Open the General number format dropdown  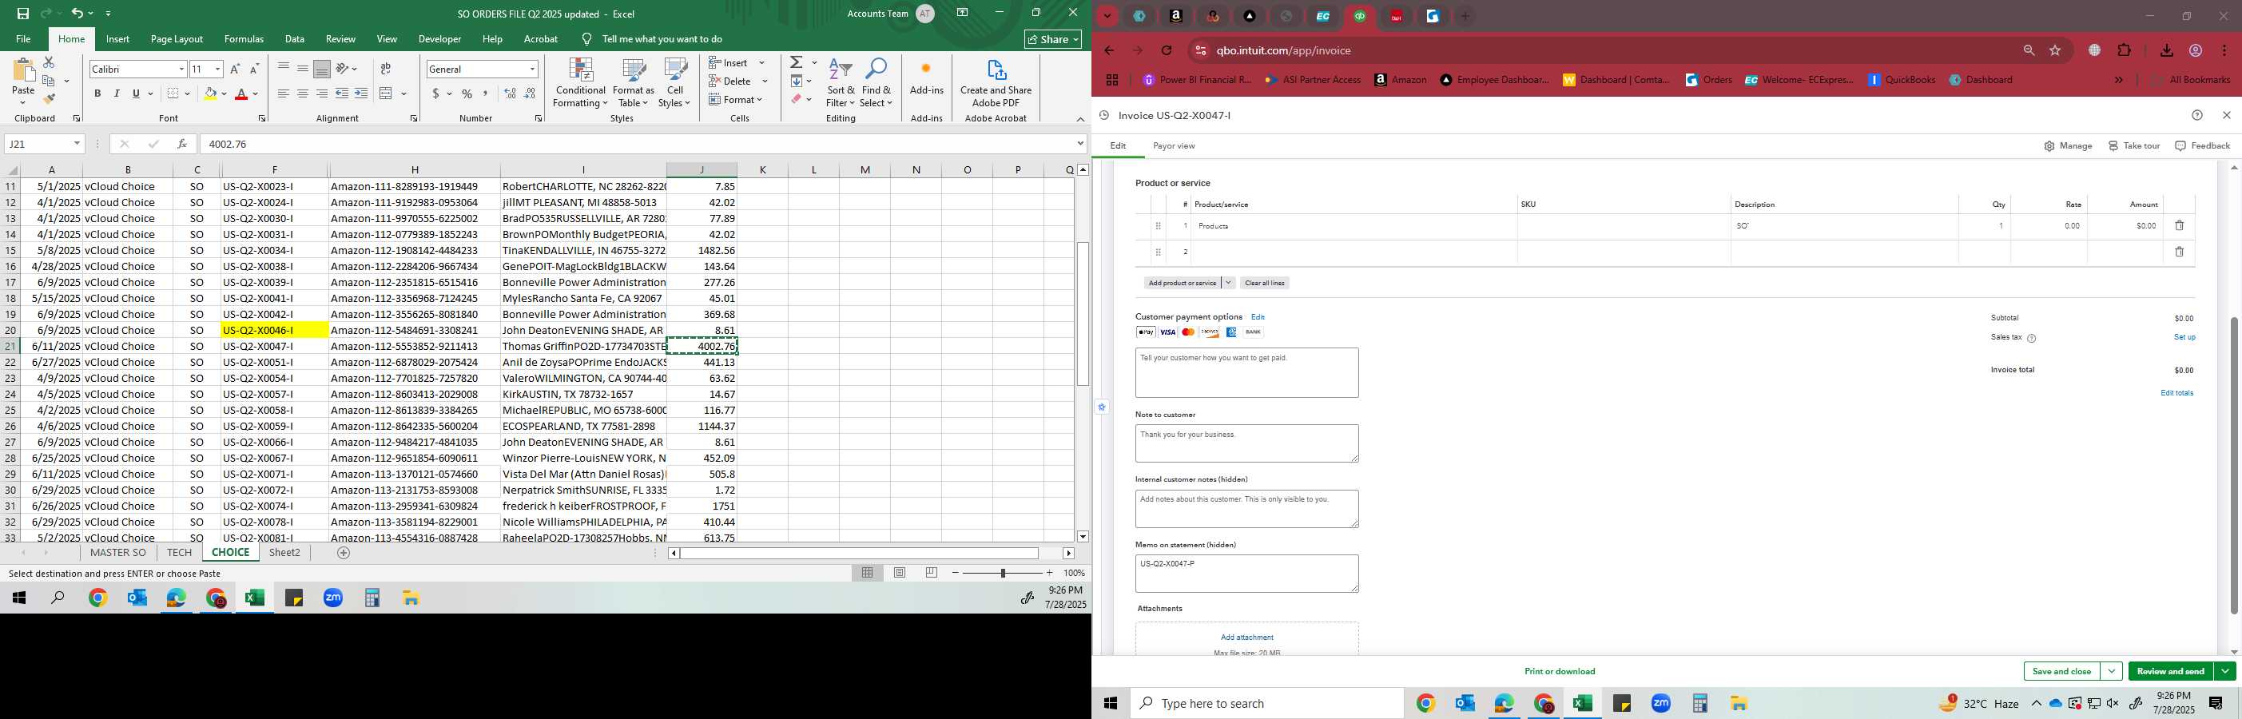(532, 69)
